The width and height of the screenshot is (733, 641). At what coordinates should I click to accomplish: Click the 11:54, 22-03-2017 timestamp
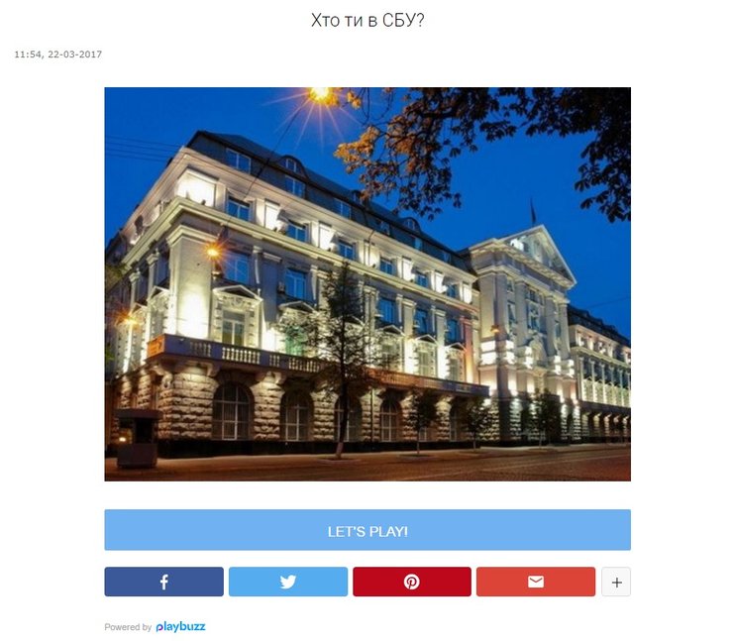coord(58,54)
